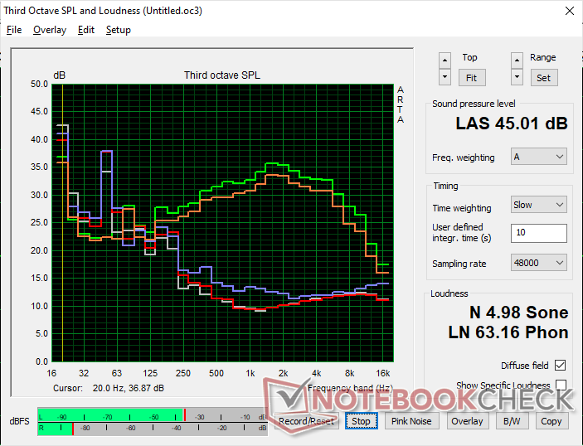Viewport: 583px width, 446px height.
Task: Open the Freq. weighting dropdown
Action: pos(538,157)
